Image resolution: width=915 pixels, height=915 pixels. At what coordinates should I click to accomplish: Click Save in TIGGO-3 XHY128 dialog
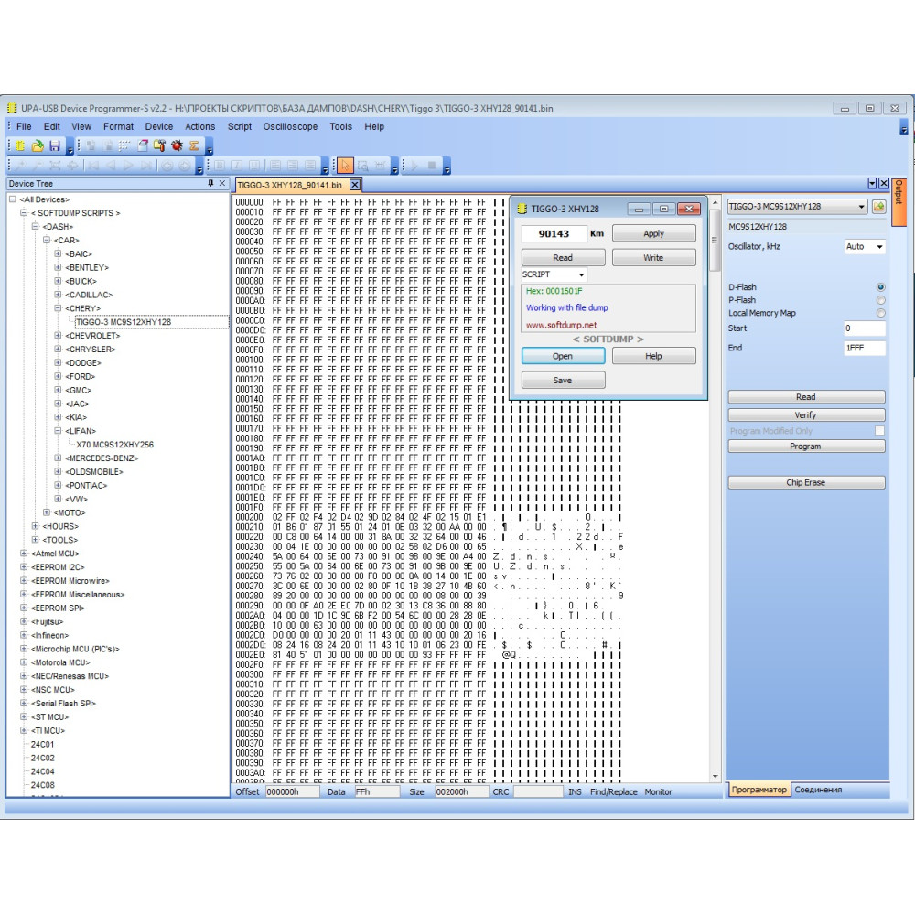tap(563, 380)
